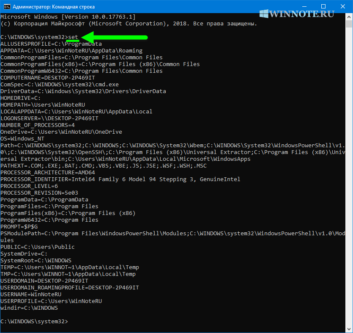Click the PATHEXT variable line
The width and height of the screenshot is (353, 333).
click(x=104, y=166)
